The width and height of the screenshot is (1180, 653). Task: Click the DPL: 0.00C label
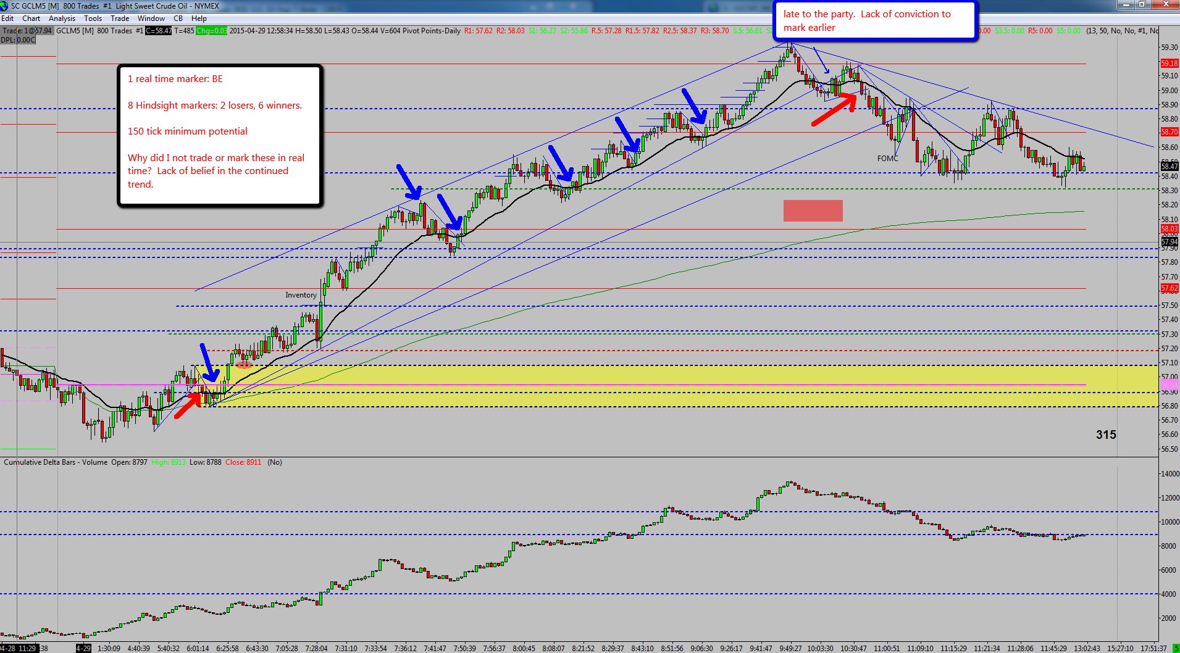[x=18, y=40]
